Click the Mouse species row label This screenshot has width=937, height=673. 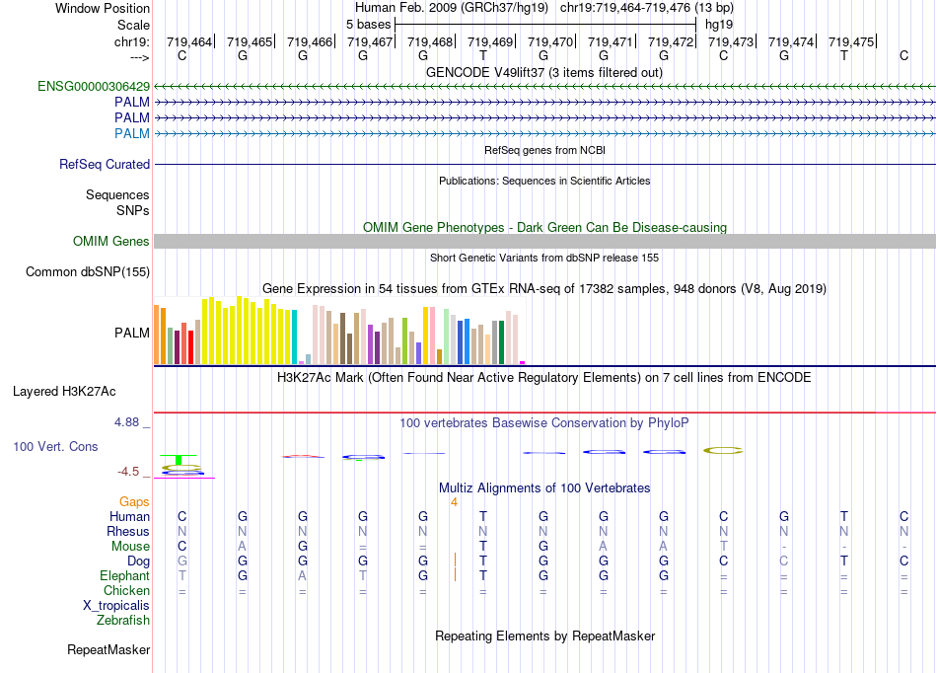[130, 547]
